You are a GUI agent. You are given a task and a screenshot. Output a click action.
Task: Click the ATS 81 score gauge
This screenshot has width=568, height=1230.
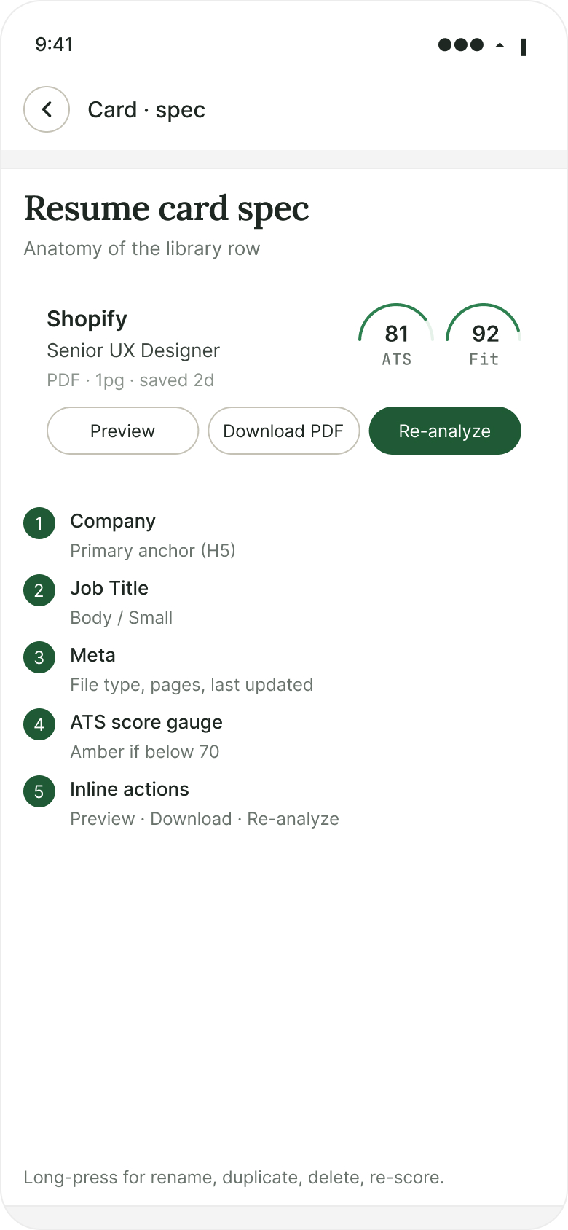point(396,335)
